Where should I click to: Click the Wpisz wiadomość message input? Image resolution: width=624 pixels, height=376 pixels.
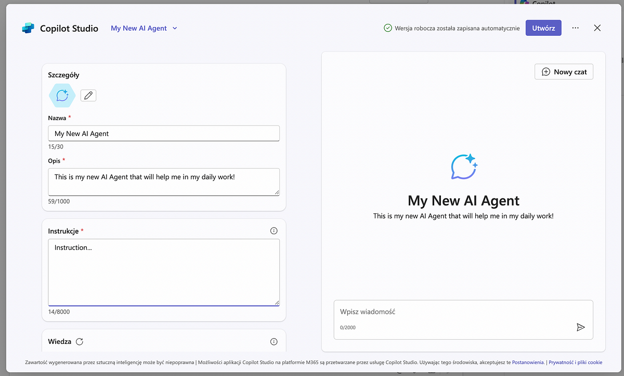452,312
